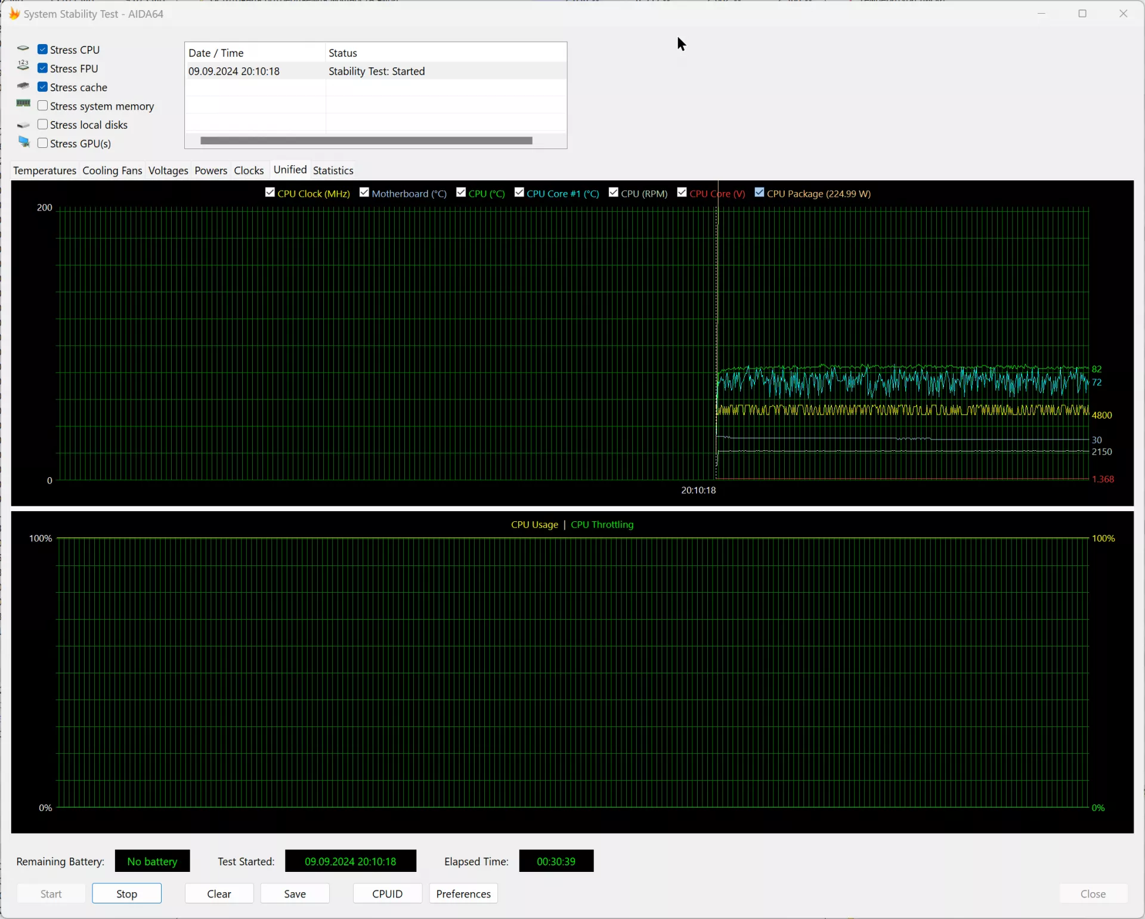This screenshot has width=1145, height=919.
Task: Click the 1.368 voltage graph value
Action: click(x=1103, y=479)
